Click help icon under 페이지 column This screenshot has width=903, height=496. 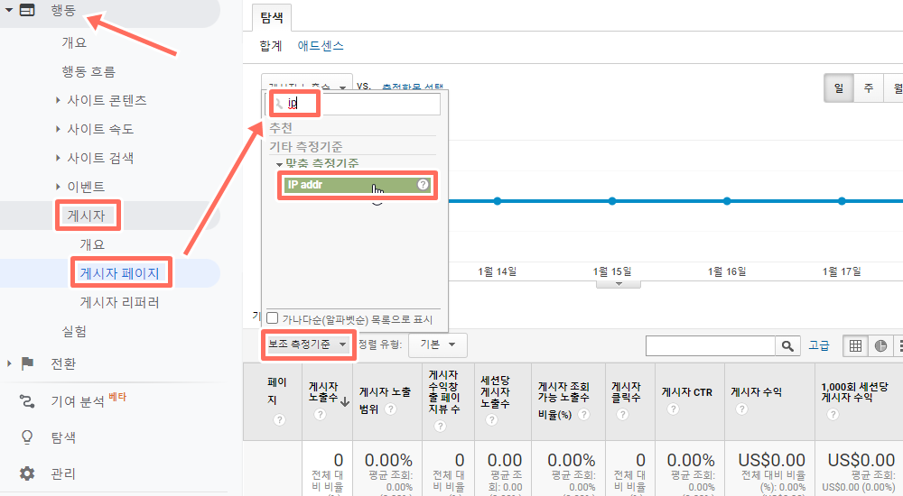pyautogui.click(x=279, y=420)
